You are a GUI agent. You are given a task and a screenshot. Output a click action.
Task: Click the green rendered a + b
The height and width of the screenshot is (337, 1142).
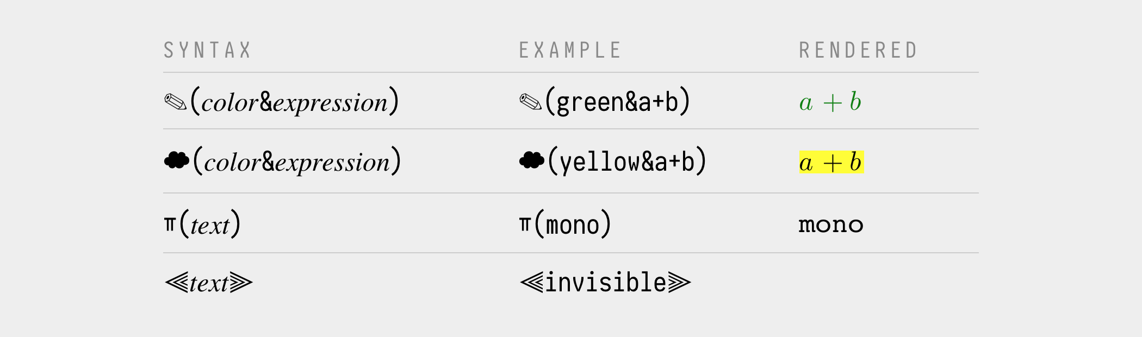(830, 102)
